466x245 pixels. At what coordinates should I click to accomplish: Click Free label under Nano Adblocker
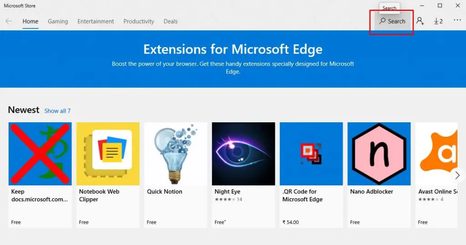click(355, 222)
